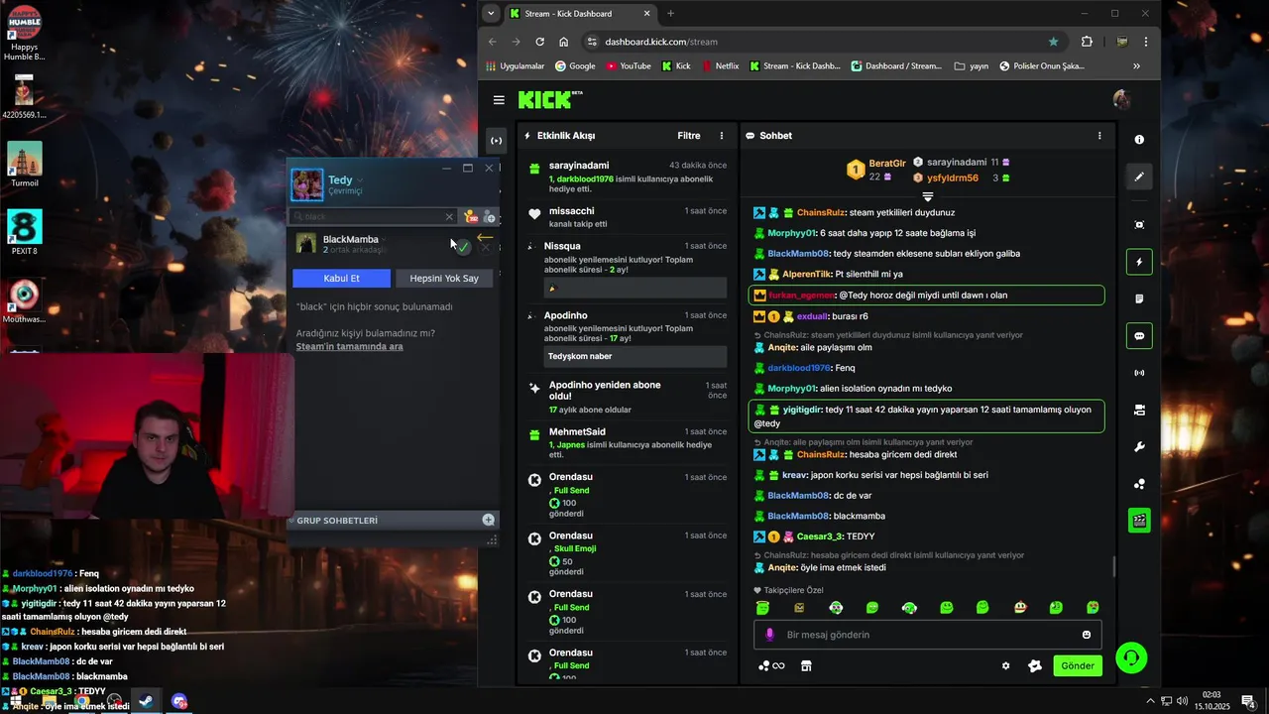The height and width of the screenshot is (714, 1269).
Task: Toggle the sidebar collapse button beside Etkinlik Akışı
Action: click(x=497, y=140)
